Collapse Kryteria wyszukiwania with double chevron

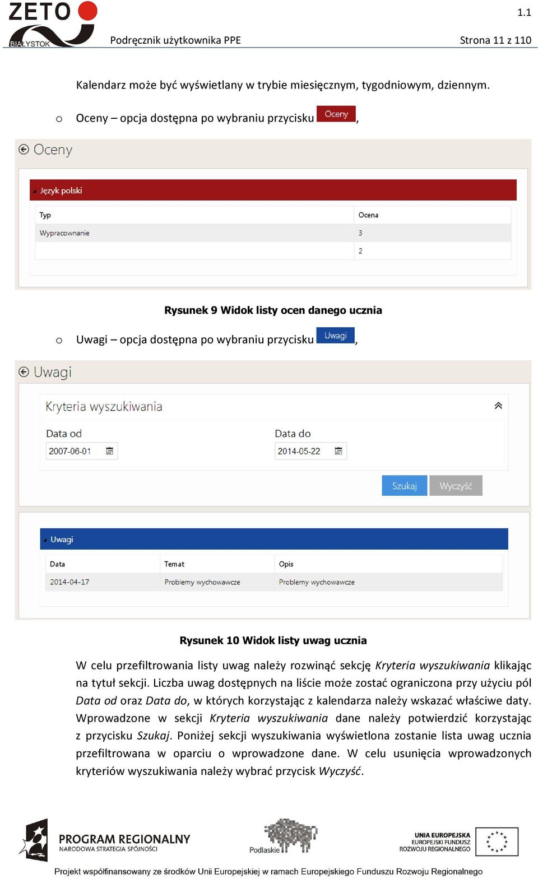498,406
